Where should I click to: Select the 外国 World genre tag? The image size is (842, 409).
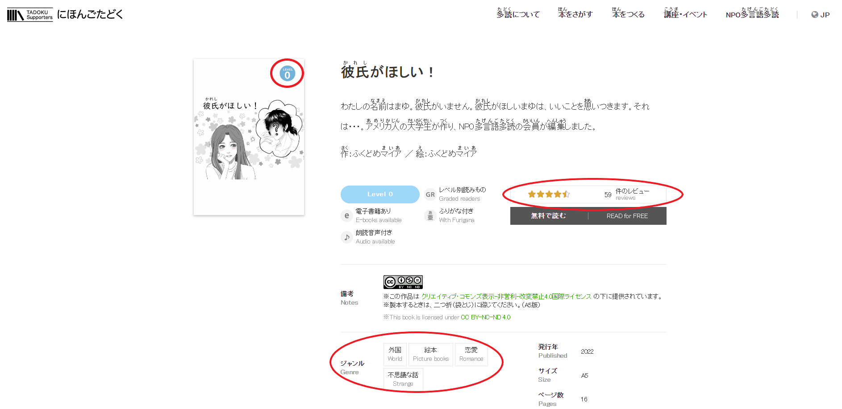click(395, 355)
